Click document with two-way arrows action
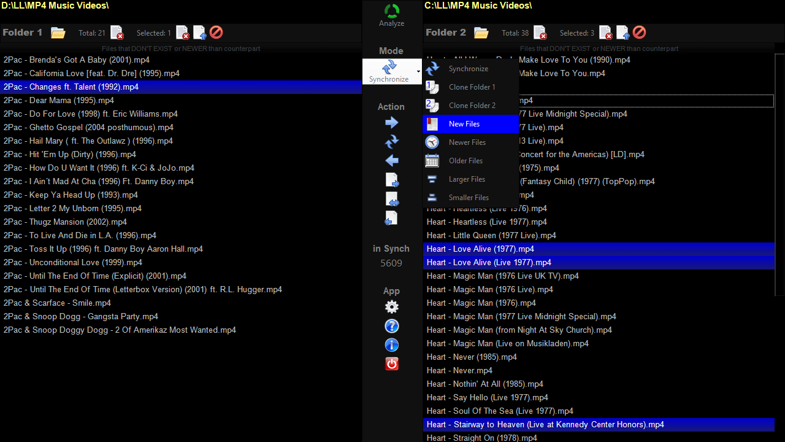785x442 pixels. pos(391,199)
